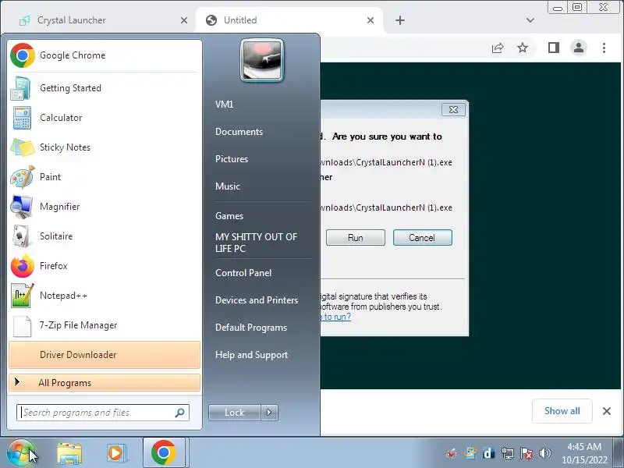Open network tray icon
This screenshot has height=468, width=624.
(x=508, y=453)
